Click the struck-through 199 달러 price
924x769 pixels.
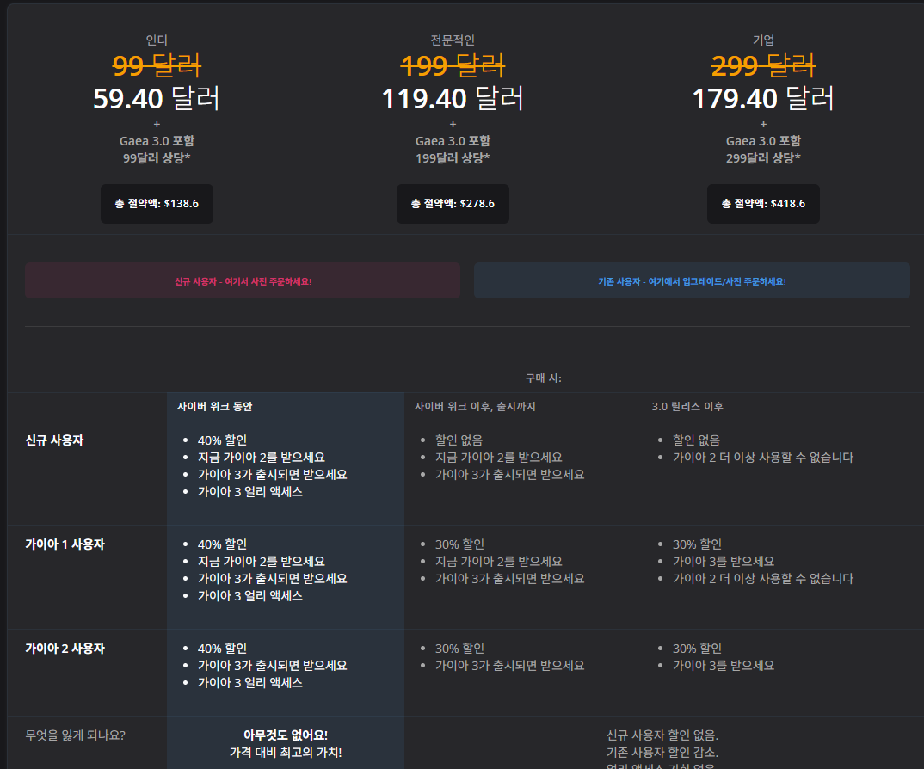453,65
